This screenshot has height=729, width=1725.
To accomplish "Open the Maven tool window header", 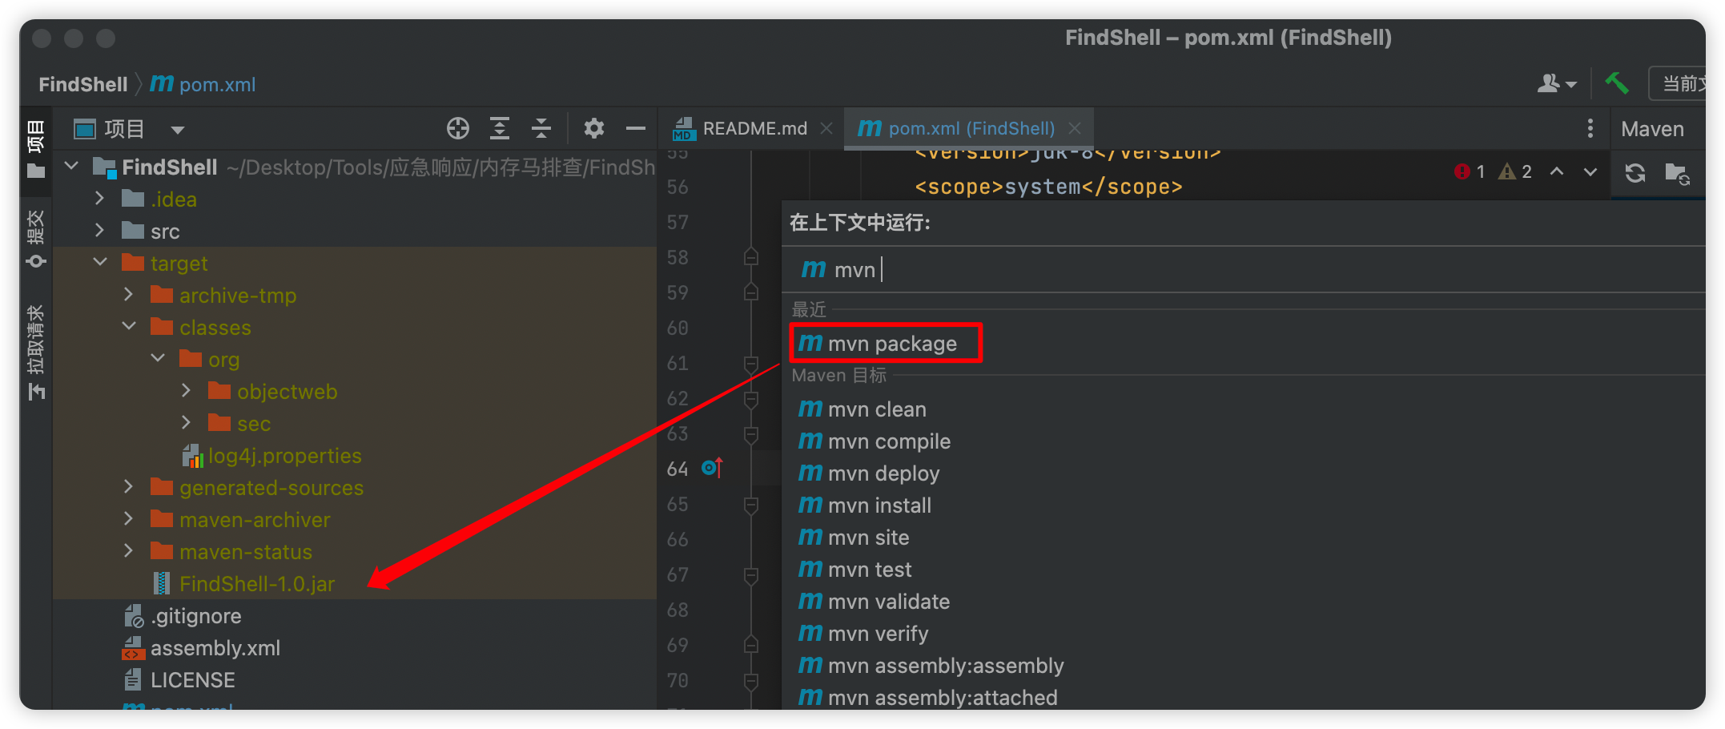I will coord(1652,129).
